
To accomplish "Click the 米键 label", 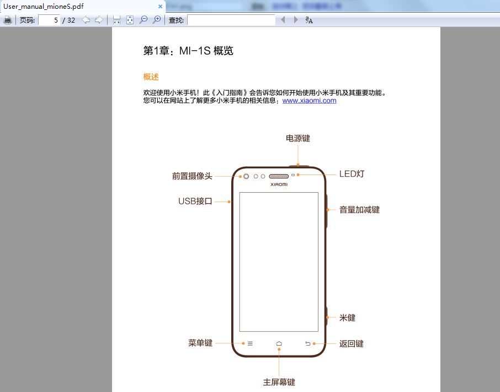I will click(x=347, y=317).
